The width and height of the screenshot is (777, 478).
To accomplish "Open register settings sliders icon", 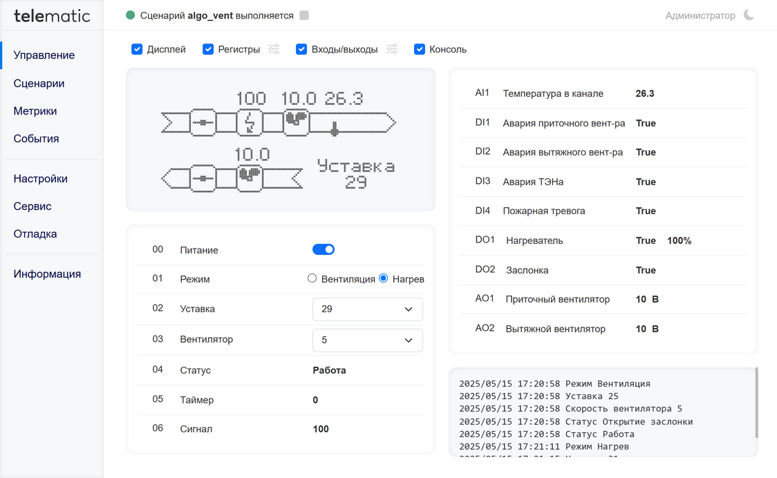I will coord(274,49).
